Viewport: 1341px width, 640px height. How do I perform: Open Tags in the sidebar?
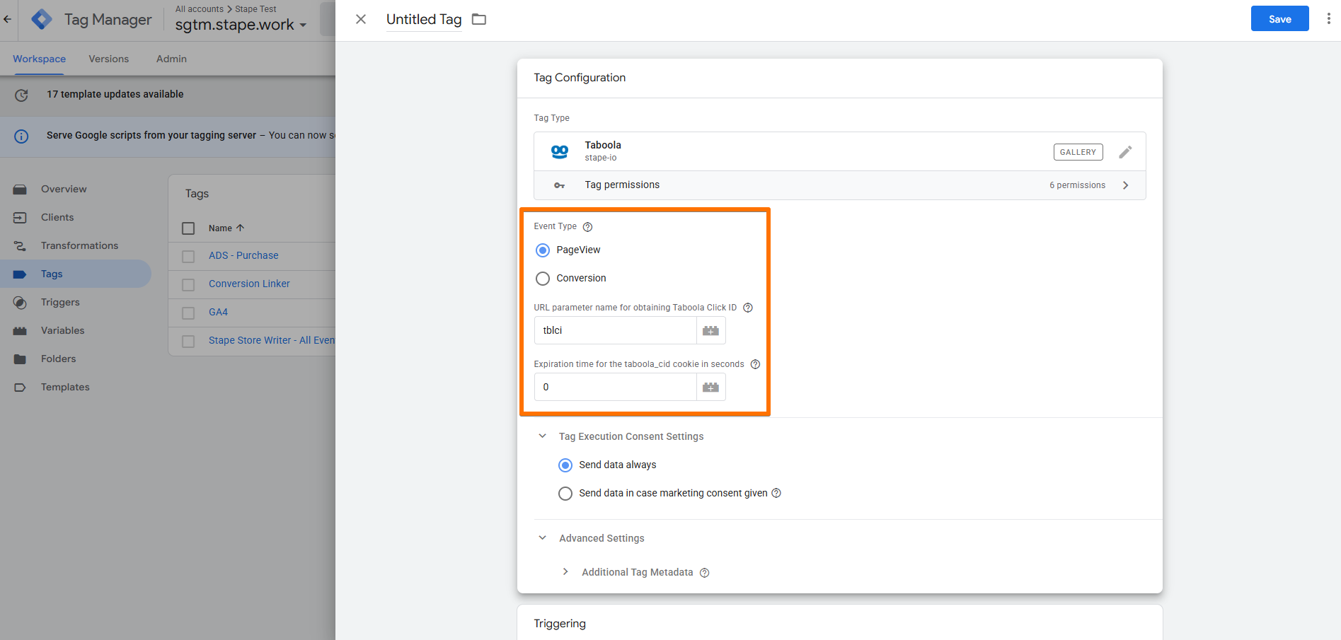coord(76,274)
